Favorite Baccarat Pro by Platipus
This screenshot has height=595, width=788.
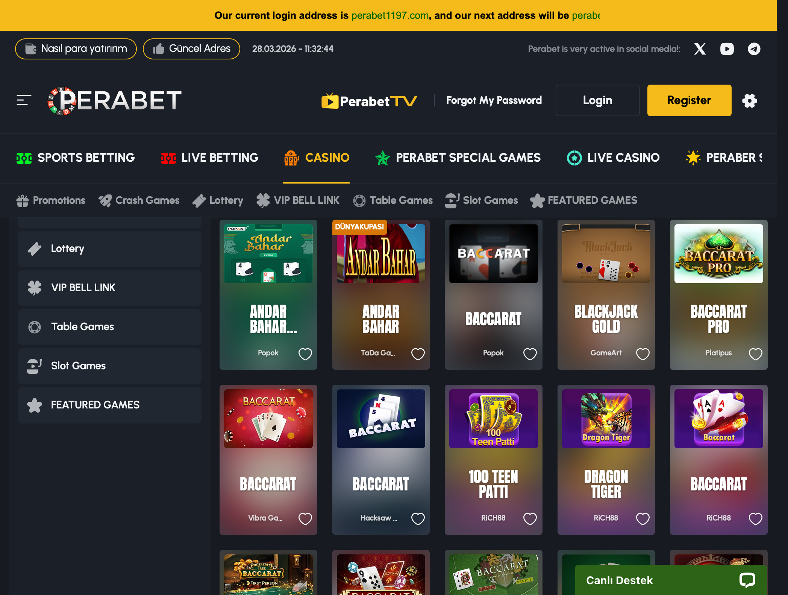pos(755,354)
